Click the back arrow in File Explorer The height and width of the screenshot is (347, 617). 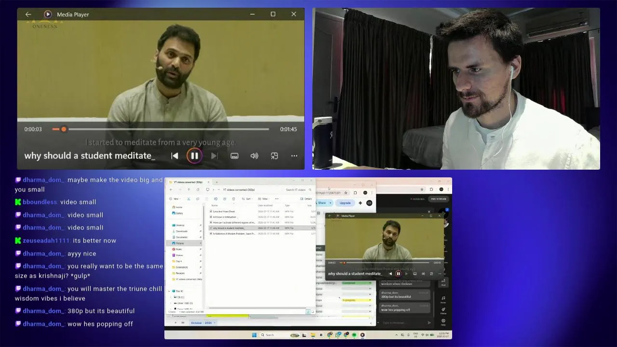coord(171,189)
